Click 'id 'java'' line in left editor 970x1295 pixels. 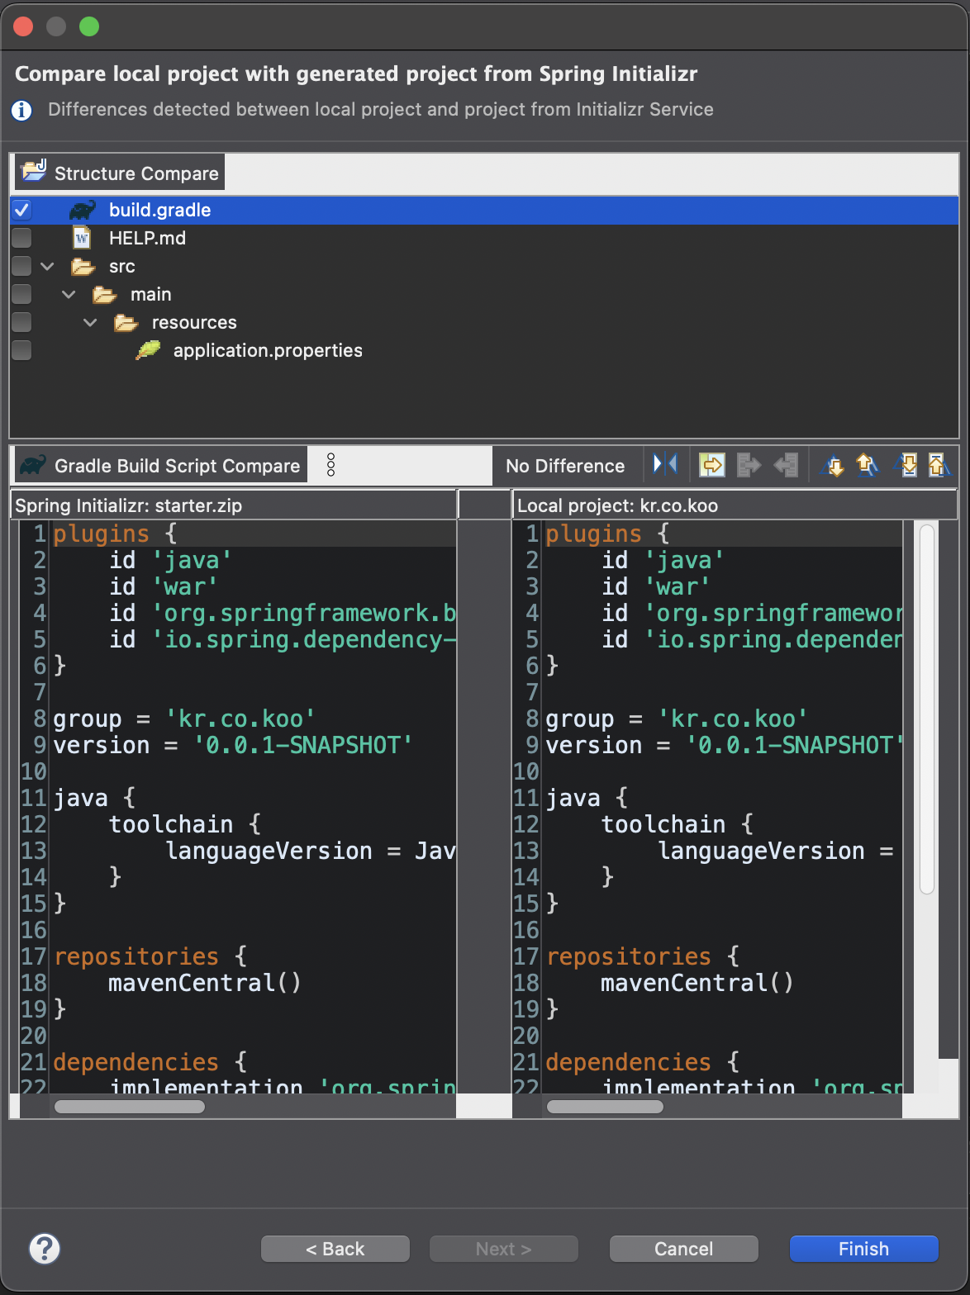tap(170, 560)
